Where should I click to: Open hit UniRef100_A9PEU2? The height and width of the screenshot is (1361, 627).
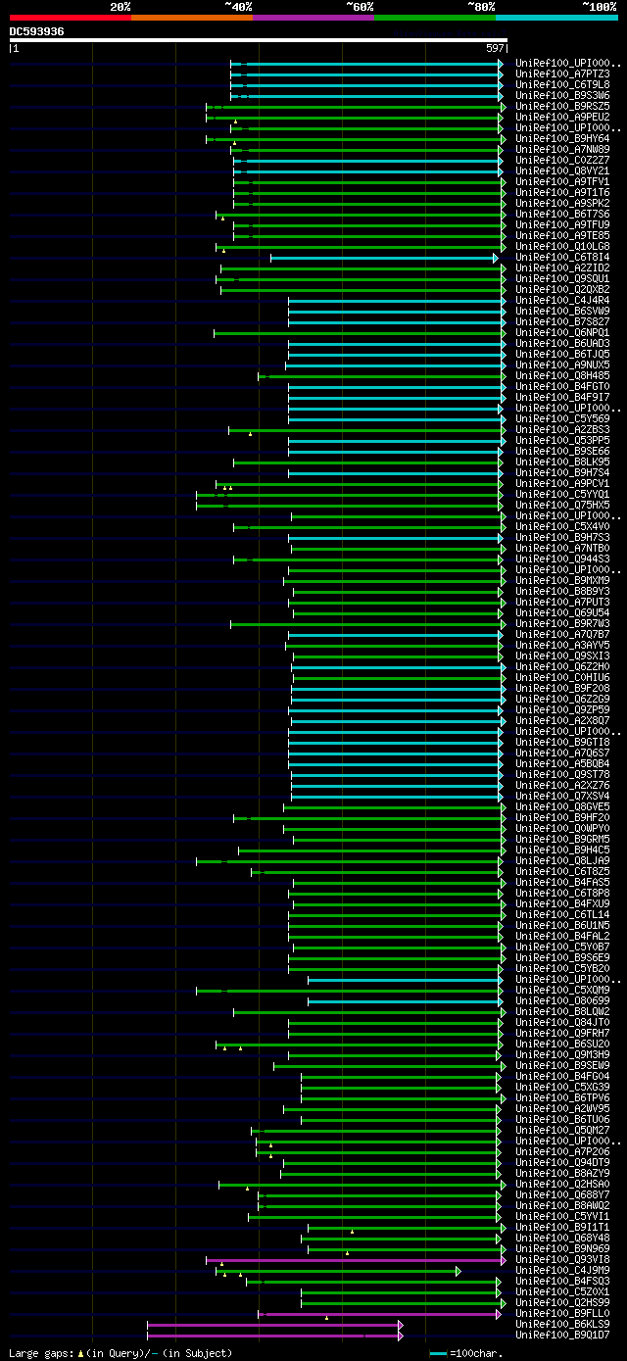pos(563,117)
